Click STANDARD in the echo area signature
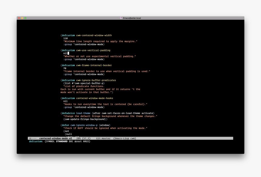The image size is (261, 177). coord(62,142)
